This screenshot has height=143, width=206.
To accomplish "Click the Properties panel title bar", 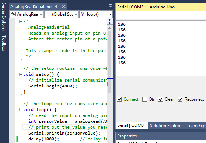I will point(161,136).
